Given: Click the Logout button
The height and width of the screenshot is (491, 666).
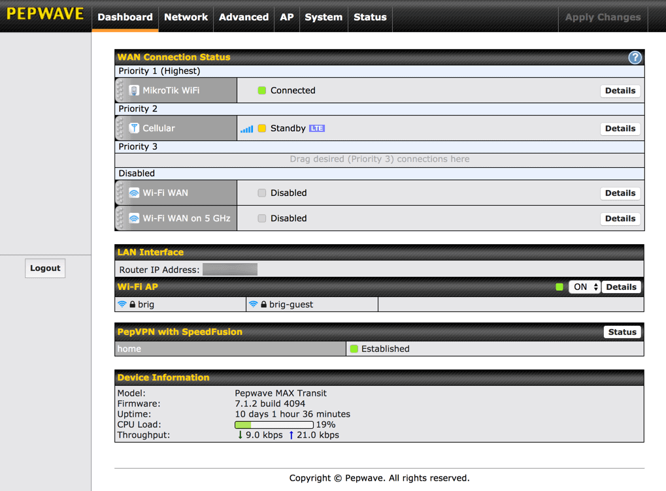Looking at the screenshot, I should tap(45, 268).
